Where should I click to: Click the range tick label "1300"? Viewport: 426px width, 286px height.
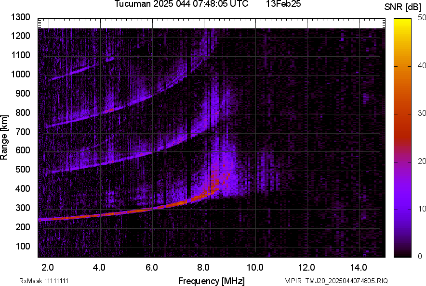(20, 17)
